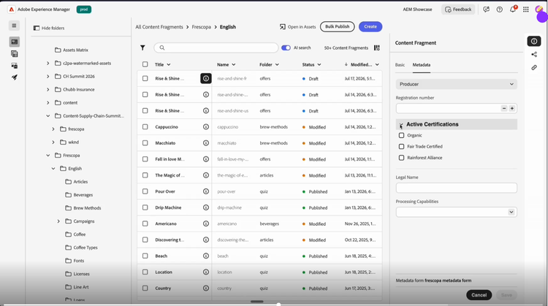This screenshot has width=548, height=306.
Task: Open the help question mark icon
Action: point(500,9)
